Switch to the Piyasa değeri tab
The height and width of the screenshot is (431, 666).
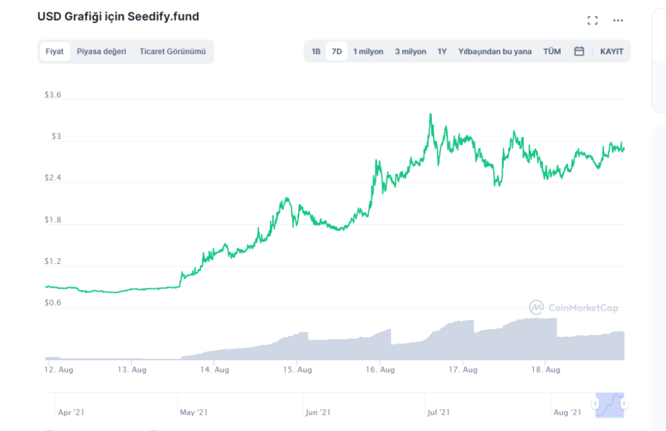point(101,51)
